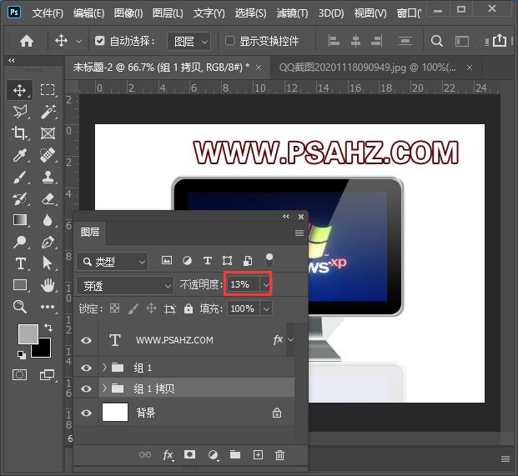Add layer style fx button at panel bottom
The width and height of the screenshot is (518, 476).
tap(168, 455)
